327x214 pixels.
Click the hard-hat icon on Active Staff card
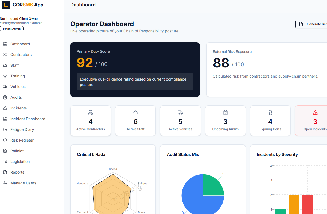(x=135, y=113)
